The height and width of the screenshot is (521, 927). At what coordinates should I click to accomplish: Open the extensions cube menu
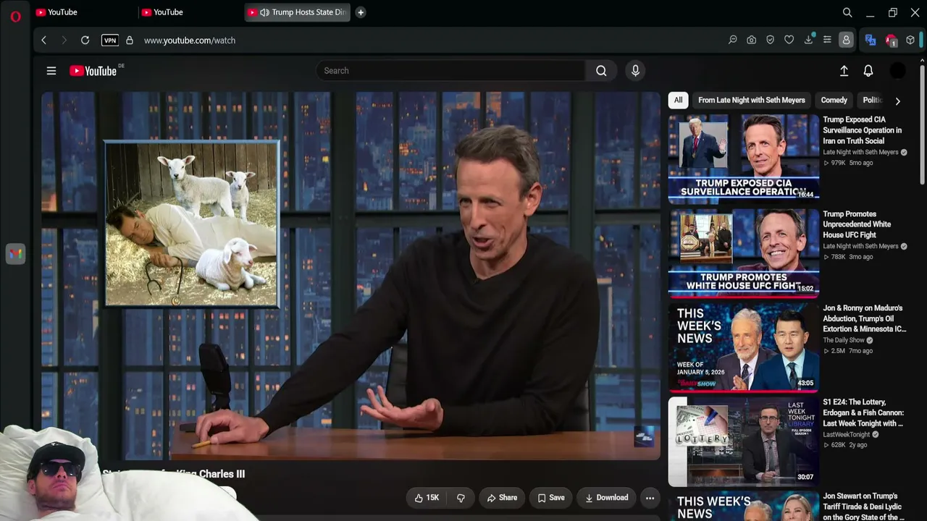[x=910, y=41]
